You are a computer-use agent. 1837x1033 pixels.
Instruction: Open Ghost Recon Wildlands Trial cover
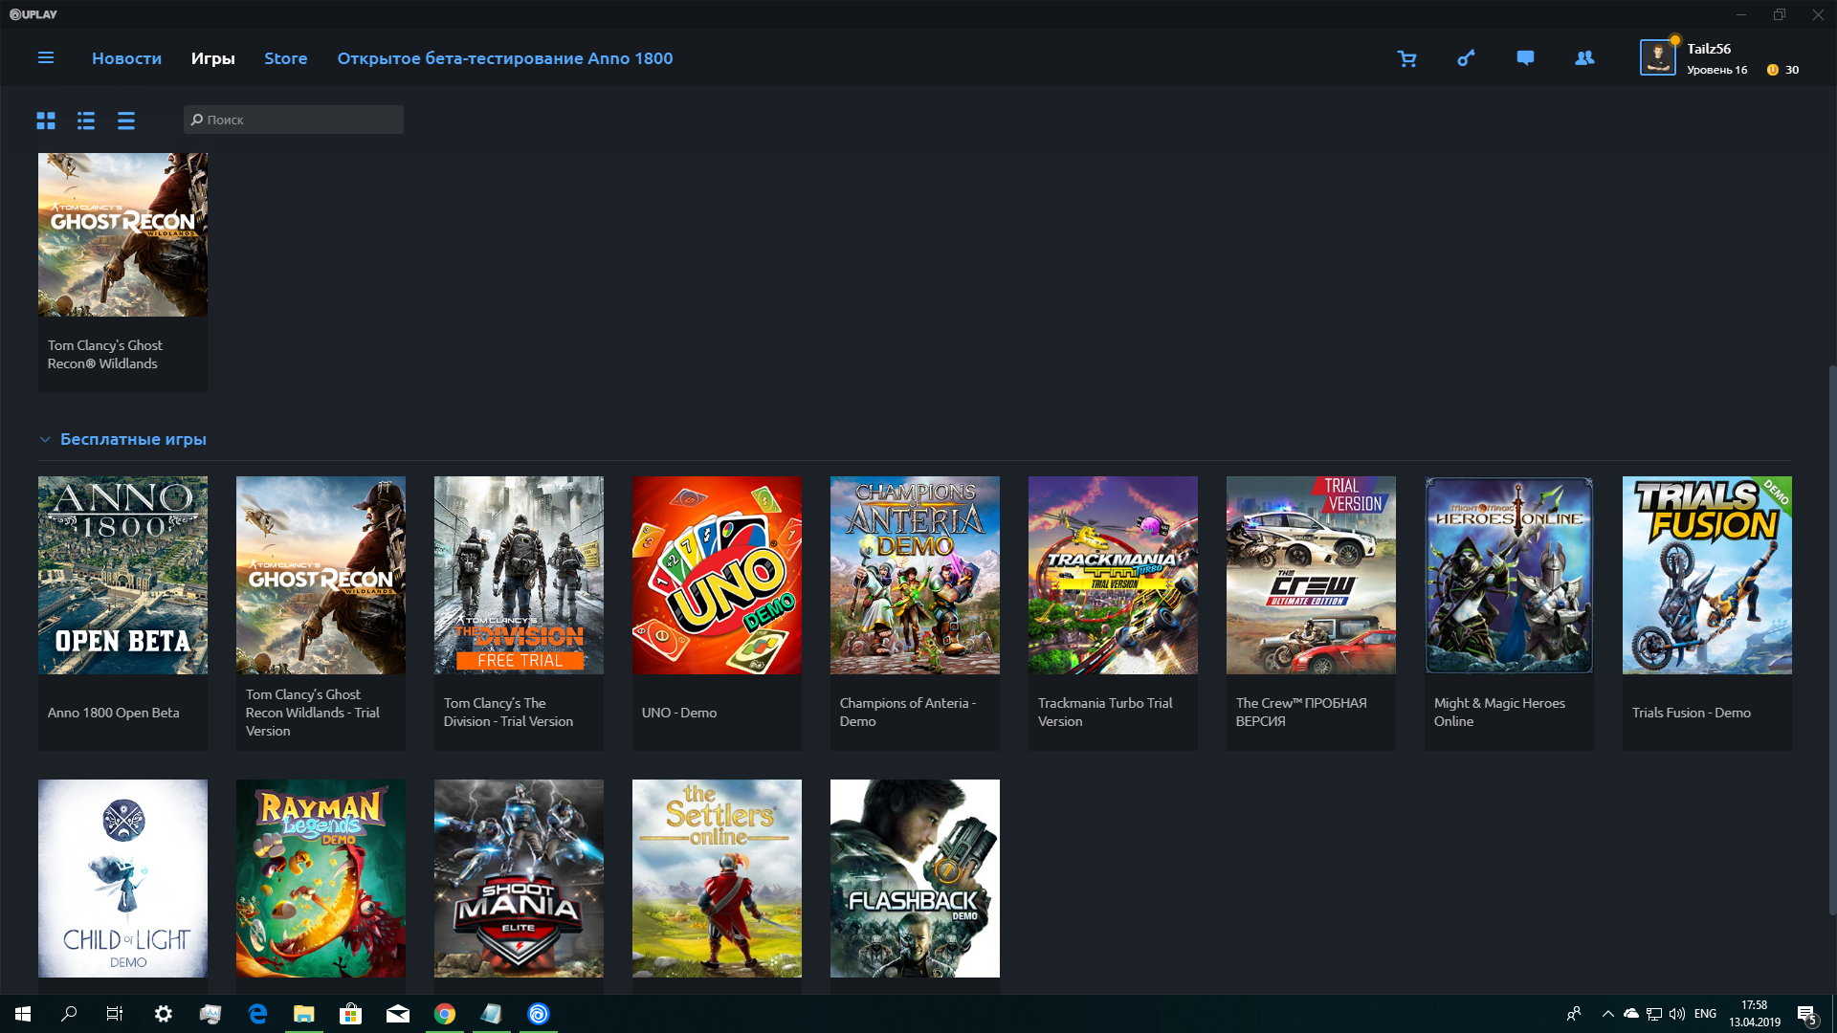tap(321, 575)
